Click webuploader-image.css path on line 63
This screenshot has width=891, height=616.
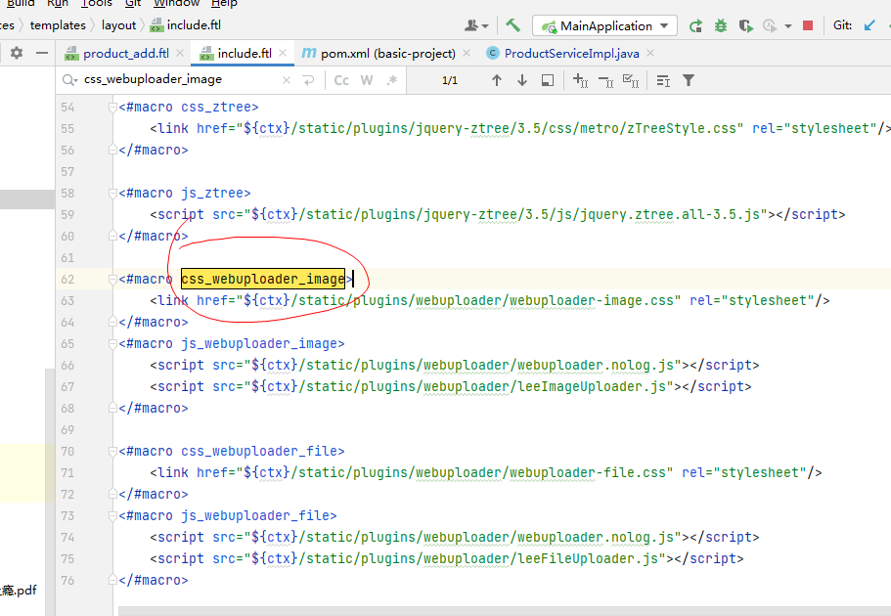coord(591,300)
